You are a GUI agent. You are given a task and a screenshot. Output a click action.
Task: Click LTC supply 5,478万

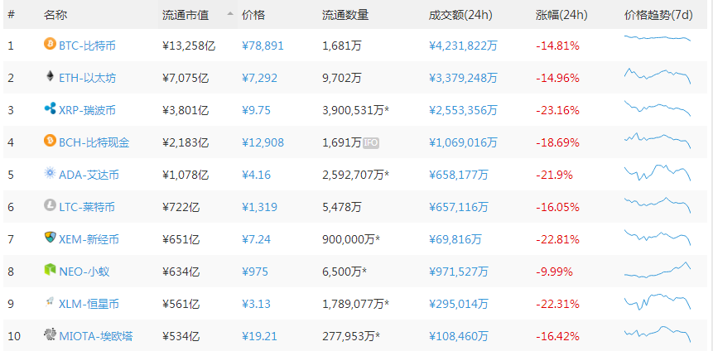pos(342,208)
